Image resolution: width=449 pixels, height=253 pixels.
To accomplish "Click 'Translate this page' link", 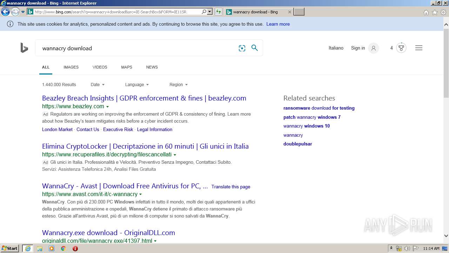I will click(231, 187).
